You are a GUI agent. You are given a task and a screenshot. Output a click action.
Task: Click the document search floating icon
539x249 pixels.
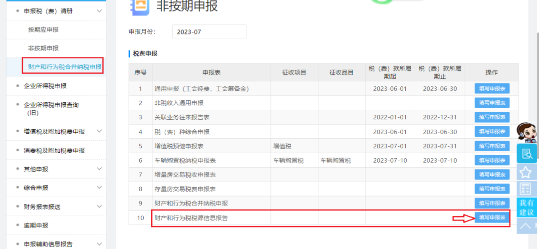tap(527, 153)
